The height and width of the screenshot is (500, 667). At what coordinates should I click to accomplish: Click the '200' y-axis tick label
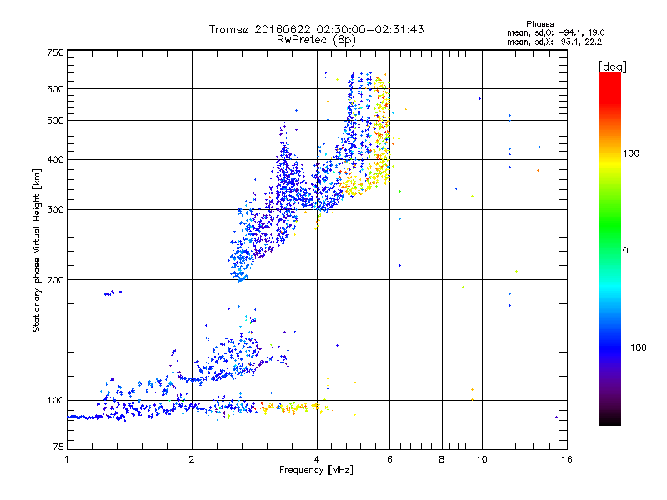(55, 280)
